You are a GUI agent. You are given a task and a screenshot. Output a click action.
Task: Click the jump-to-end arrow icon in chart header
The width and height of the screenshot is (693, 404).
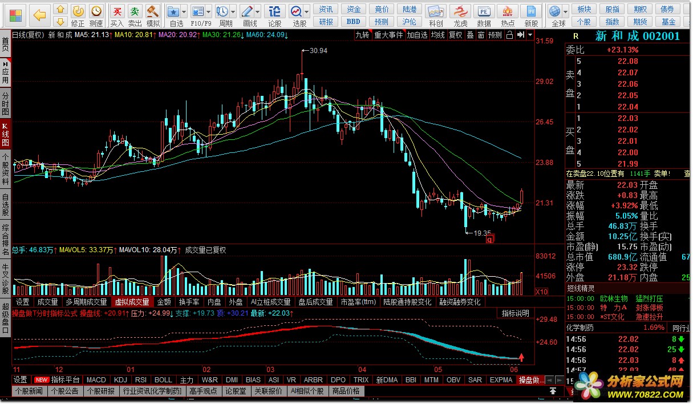(x=520, y=35)
